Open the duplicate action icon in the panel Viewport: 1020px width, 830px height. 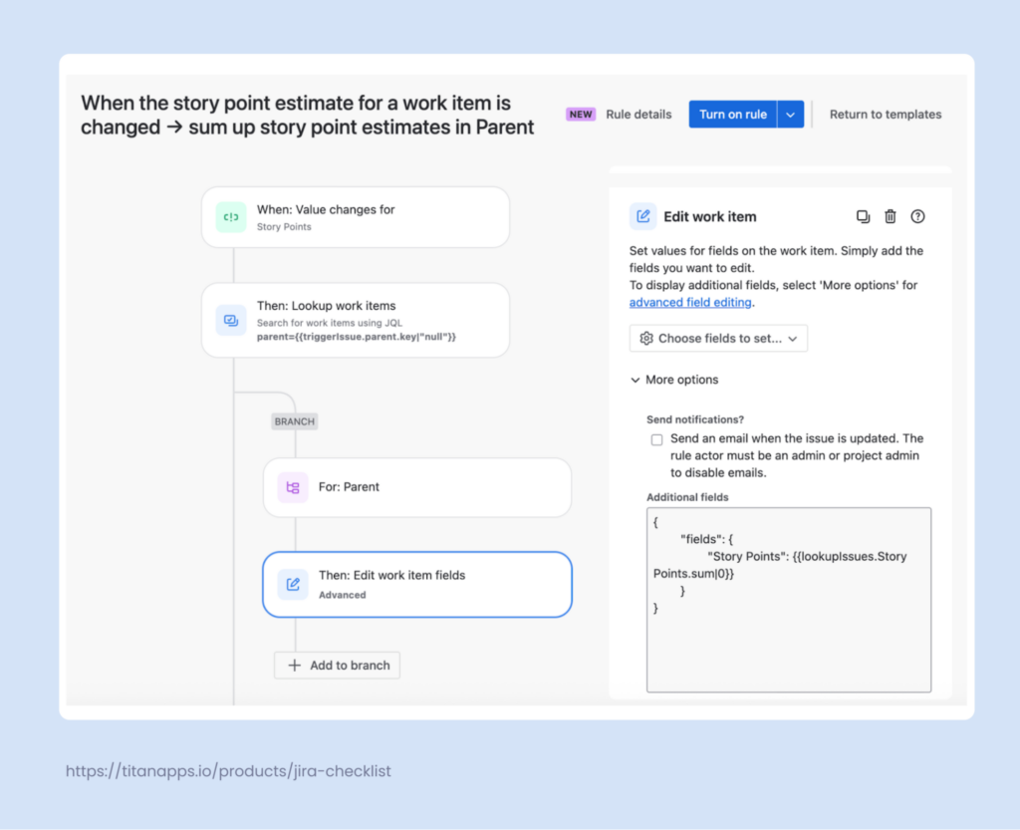click(x=863, y=216)
